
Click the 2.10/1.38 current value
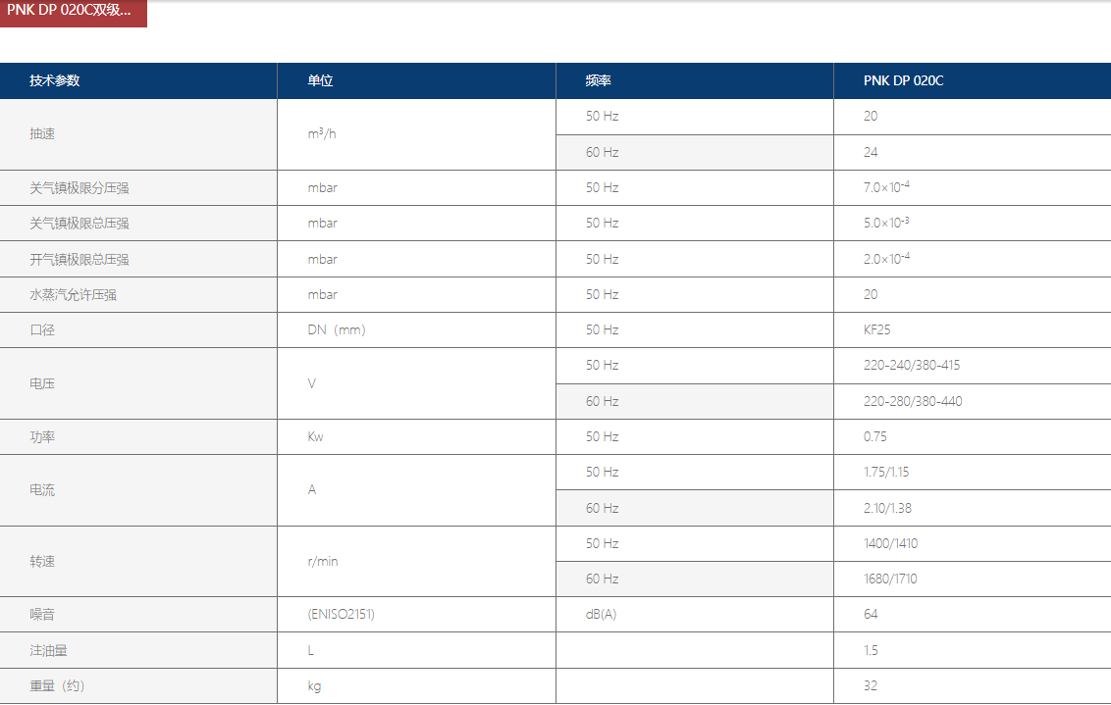[x=888, y=509]
